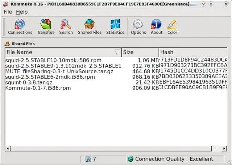This screenshot has height=165, width=232.
Task: Click hash containing 1745D1CC4DD3
Action: pos(193,71)
